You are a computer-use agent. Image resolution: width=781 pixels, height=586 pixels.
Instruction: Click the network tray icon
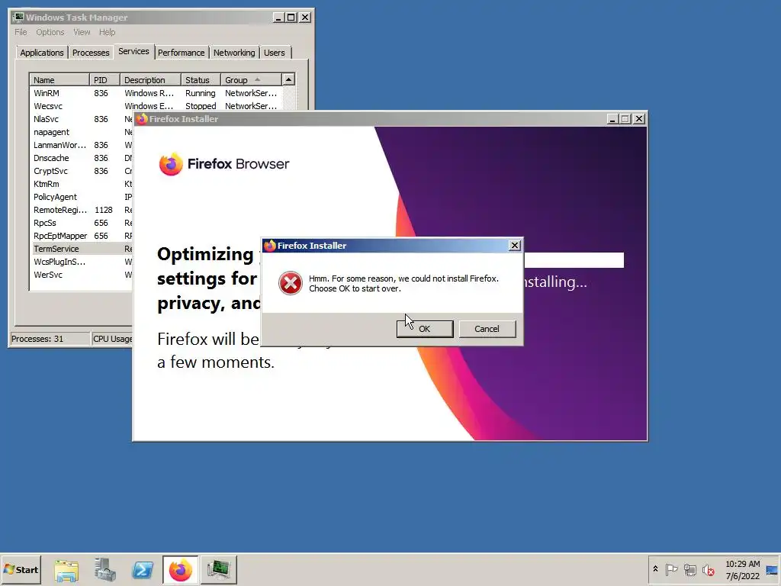pyautogui.click(x=689, y=569)
